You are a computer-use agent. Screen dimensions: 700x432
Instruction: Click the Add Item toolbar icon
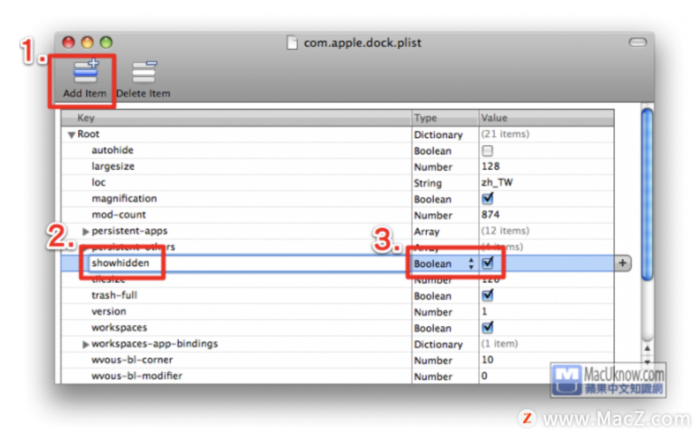[85, 72]
